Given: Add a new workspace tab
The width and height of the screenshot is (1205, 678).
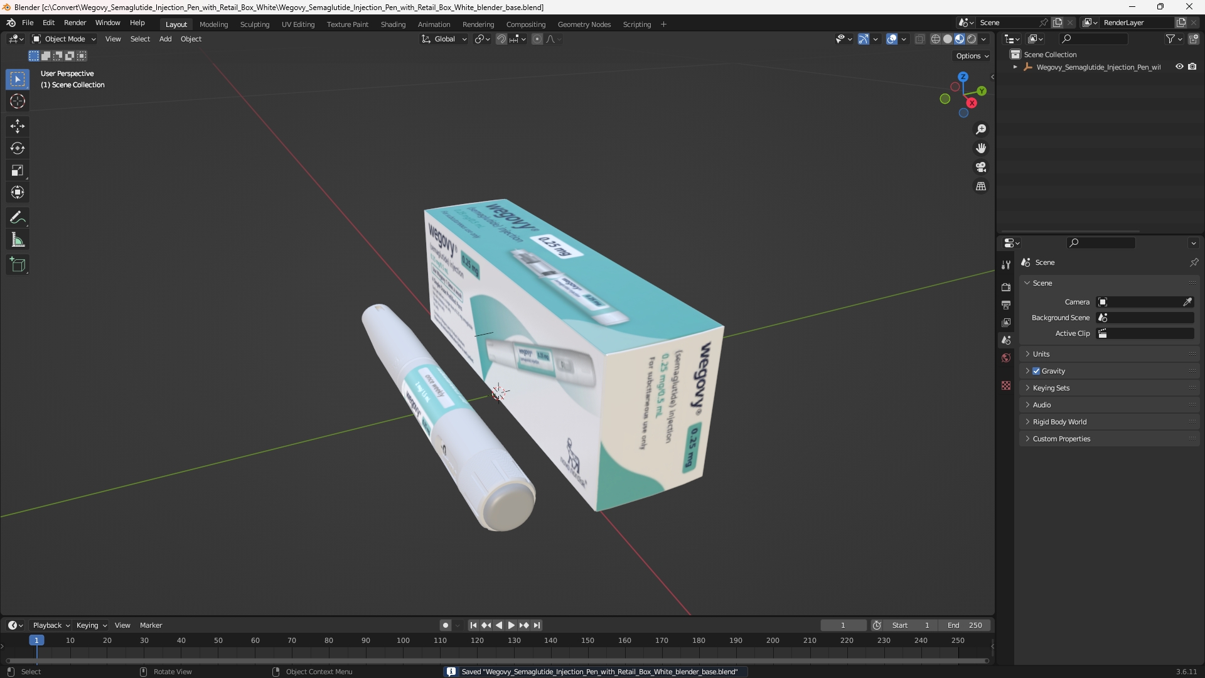Looking at the screenshot, I should click(x=663, y=24).
